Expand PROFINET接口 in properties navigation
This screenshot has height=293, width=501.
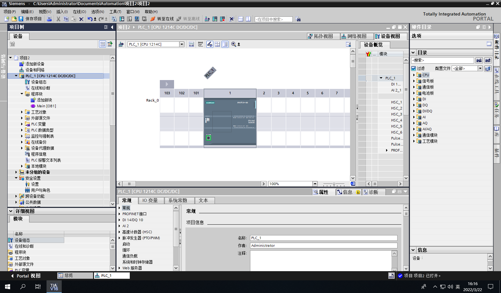coord(119,214)
